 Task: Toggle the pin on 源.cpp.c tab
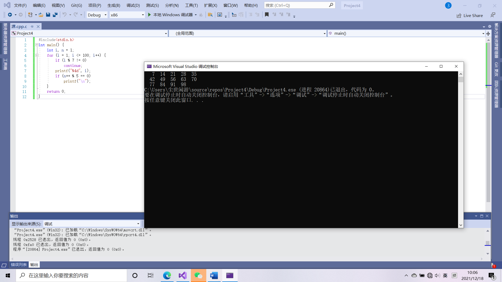click(32, 27)
